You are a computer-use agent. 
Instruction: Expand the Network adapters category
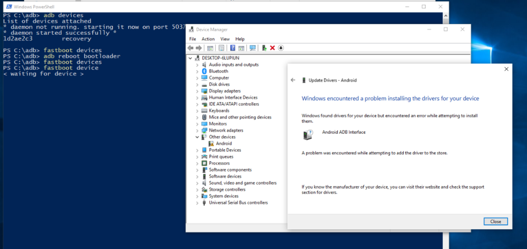(197, 130)
